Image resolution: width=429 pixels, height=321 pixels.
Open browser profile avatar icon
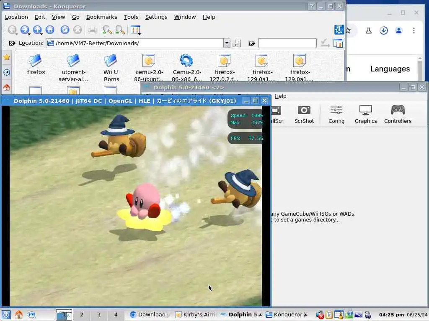pyautogui.click(x=399, y=30)
